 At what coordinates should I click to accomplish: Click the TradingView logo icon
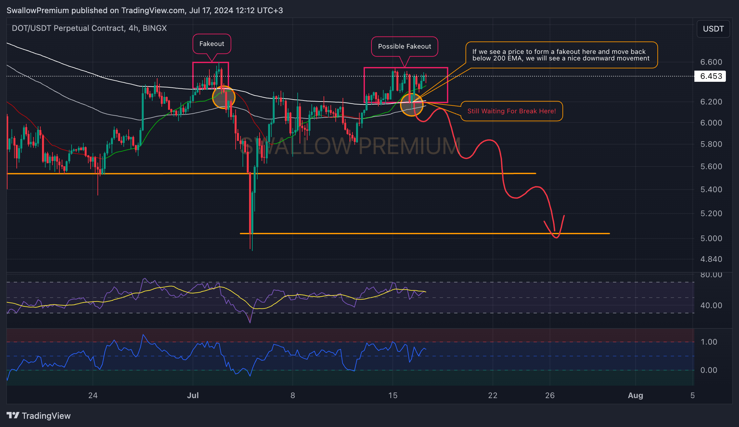pos(13,416)
